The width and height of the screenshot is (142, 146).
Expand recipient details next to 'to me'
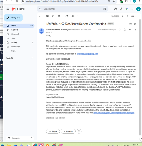[51, 32]
